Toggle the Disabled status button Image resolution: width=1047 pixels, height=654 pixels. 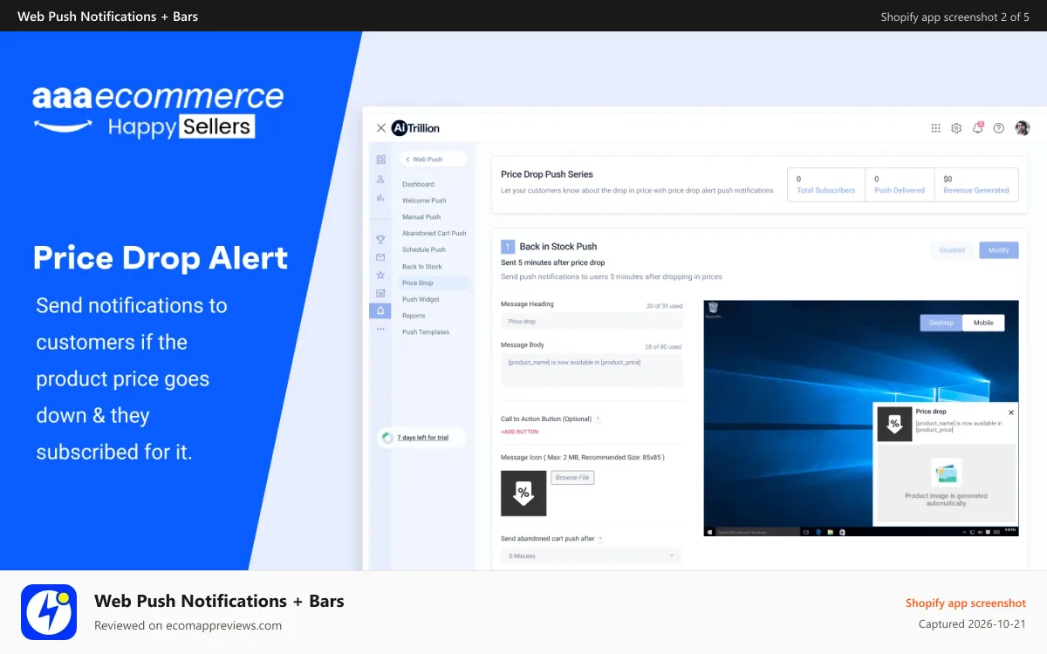pyautogui.click(x=952, y=250)
